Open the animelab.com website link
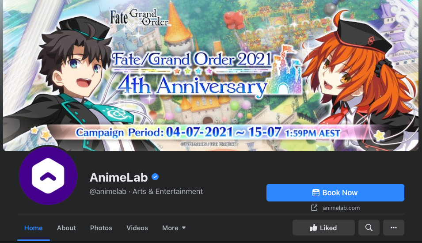 coord(341,208)
